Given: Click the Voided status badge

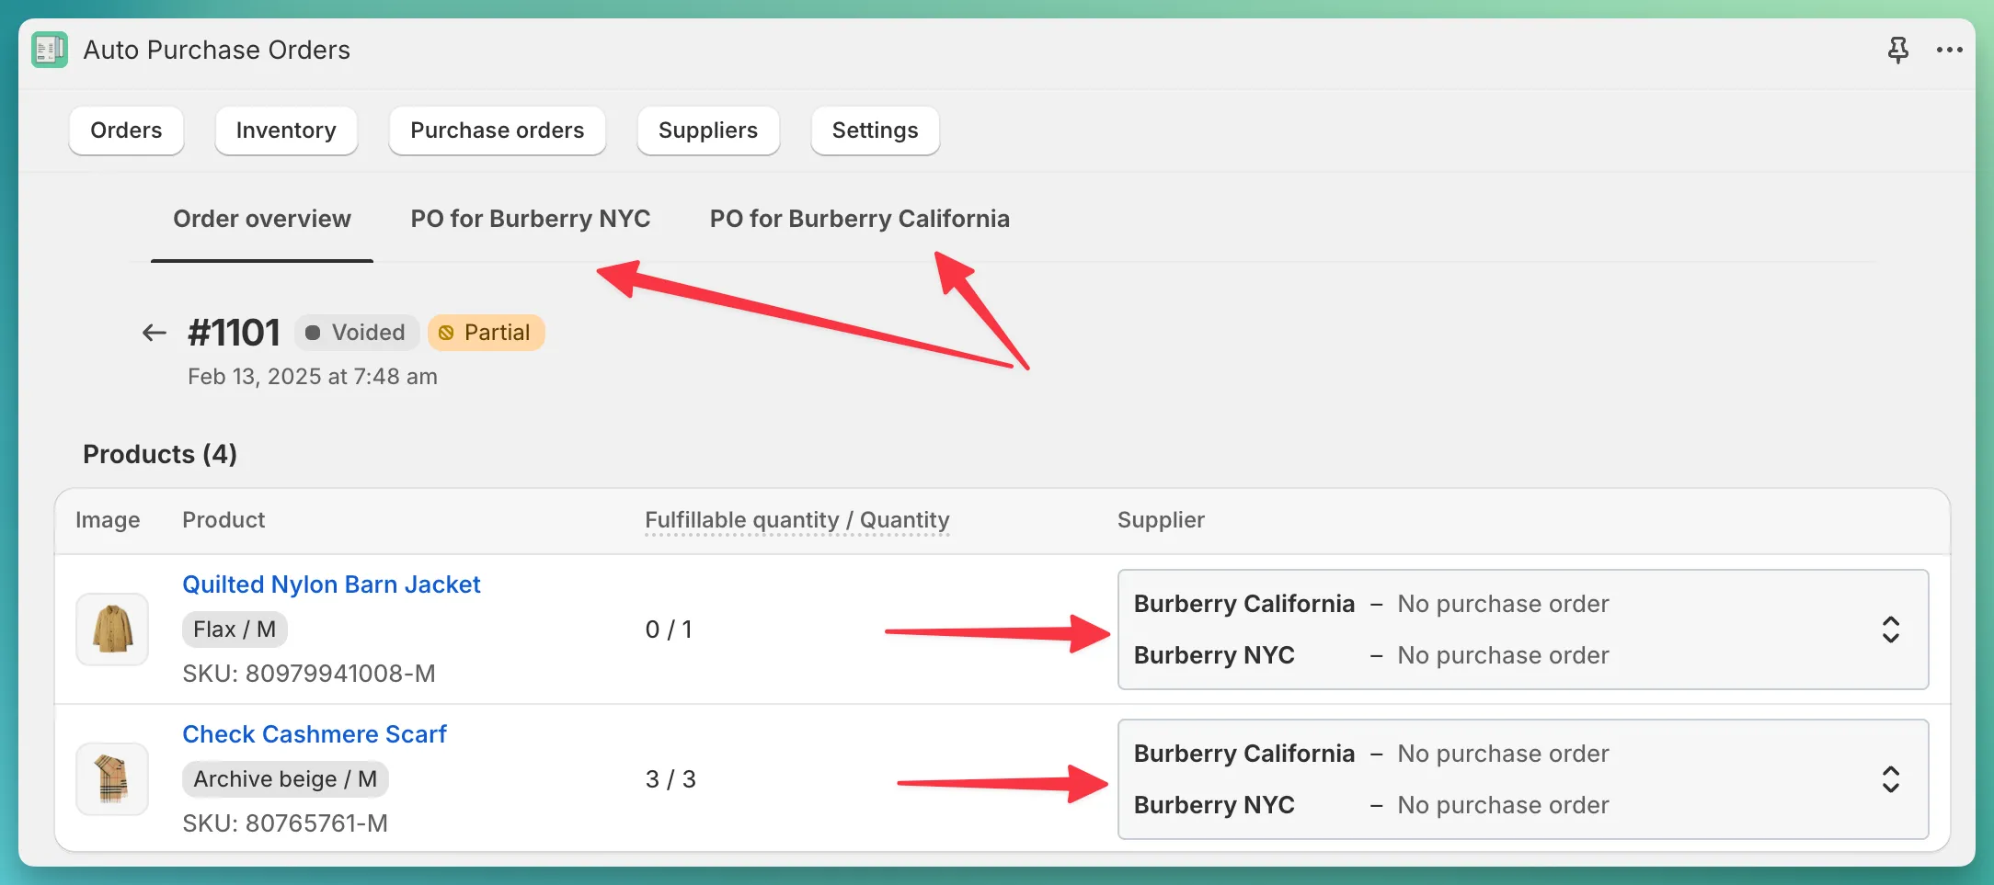Looking at the screenshot, I should pyautogui.click(x=357, y=333).
